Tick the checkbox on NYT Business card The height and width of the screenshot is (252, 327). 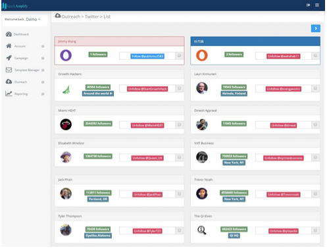(315, 157)
